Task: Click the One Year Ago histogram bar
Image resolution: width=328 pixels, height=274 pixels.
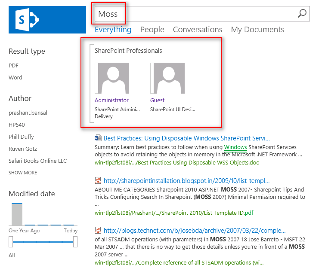Action: pos(17,214)
